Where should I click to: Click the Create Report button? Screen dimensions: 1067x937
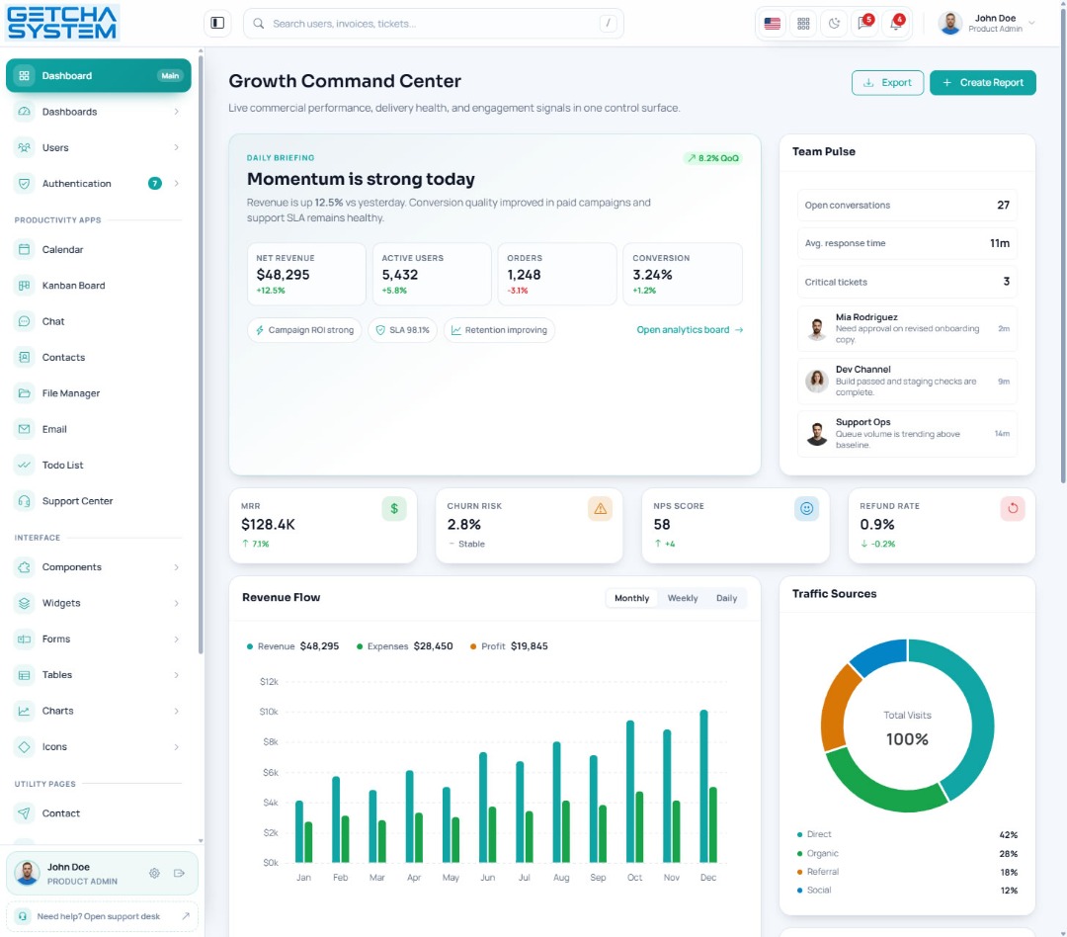(983, 82)
